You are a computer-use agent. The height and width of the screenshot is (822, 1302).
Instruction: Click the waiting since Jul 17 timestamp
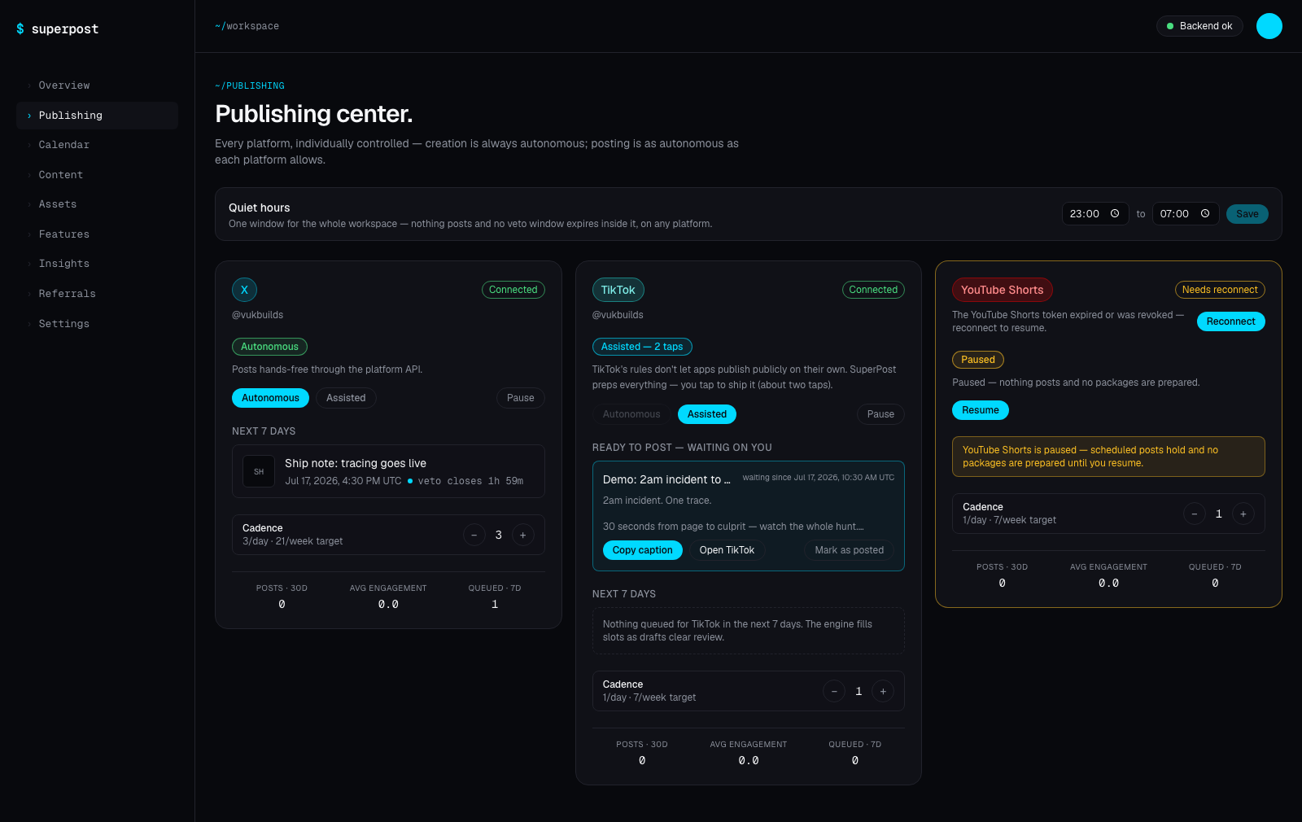point(818,478)
